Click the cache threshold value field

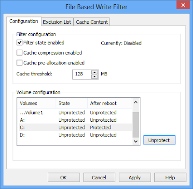pos(82,74)
